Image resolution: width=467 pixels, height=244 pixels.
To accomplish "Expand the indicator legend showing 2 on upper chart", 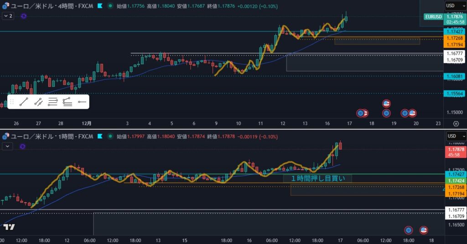I will pos(8,16).
